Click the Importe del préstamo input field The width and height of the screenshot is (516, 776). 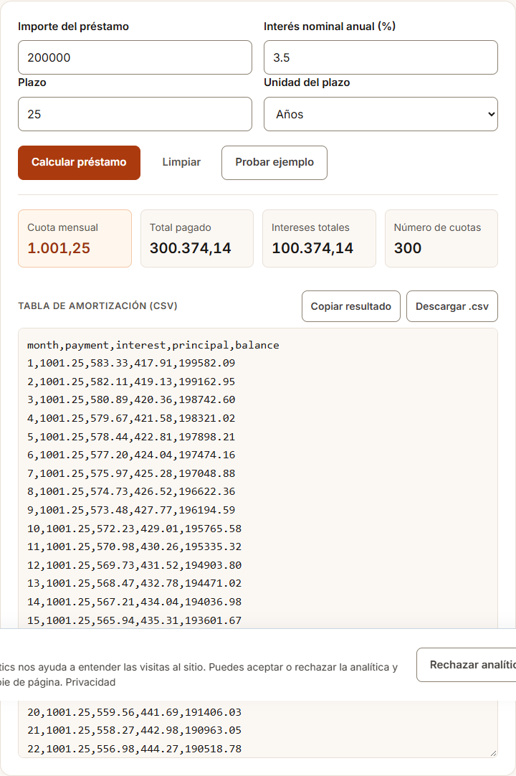click(x=135, y=57)
